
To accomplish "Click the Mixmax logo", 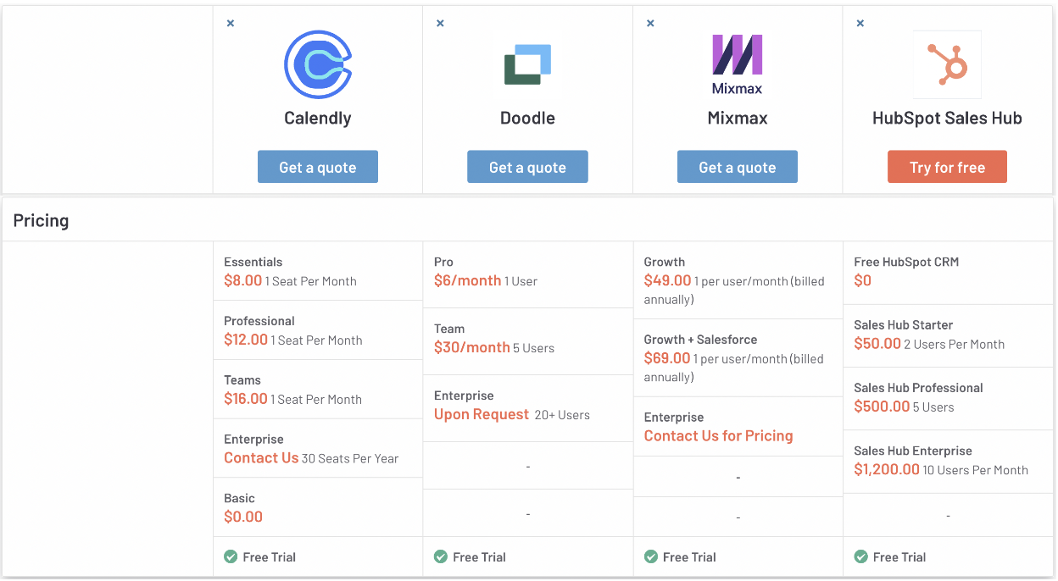I will (x=738, y=64).
